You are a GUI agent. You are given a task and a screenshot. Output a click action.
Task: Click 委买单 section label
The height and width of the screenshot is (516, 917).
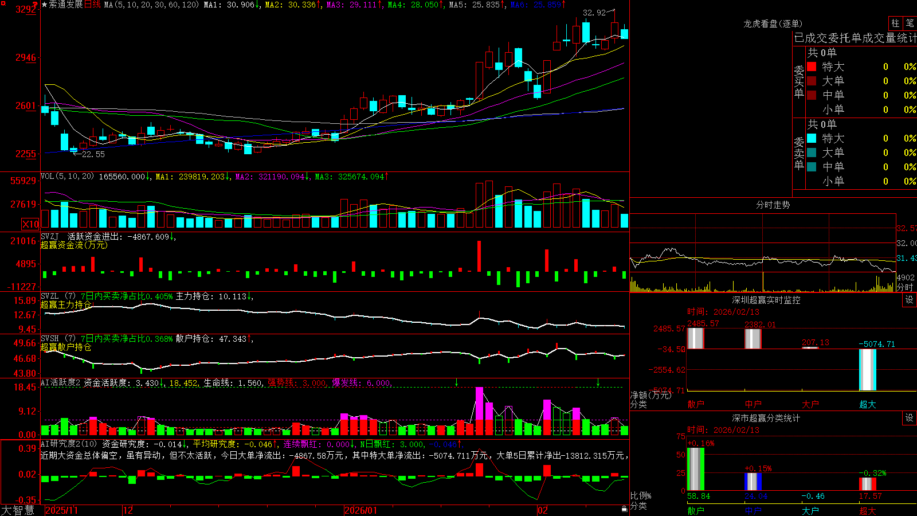tap(799, 82)
